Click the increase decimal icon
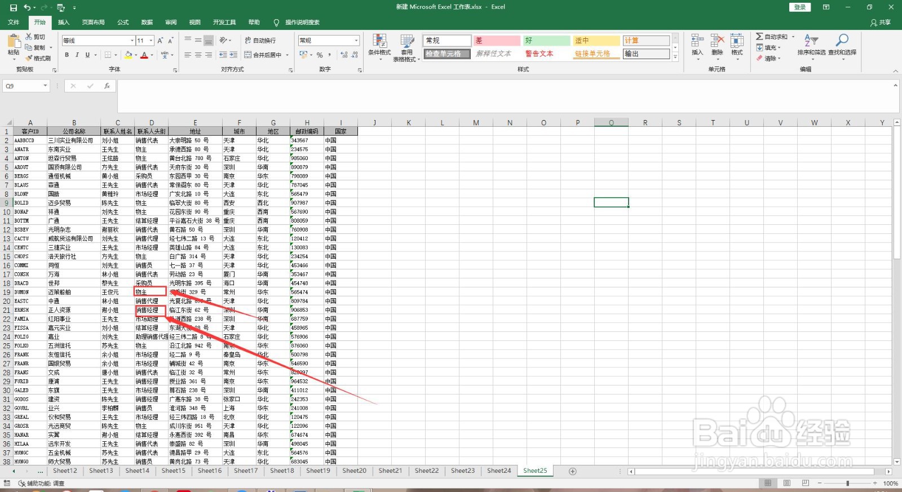The image size is (902, 492). tap(344, 55)
